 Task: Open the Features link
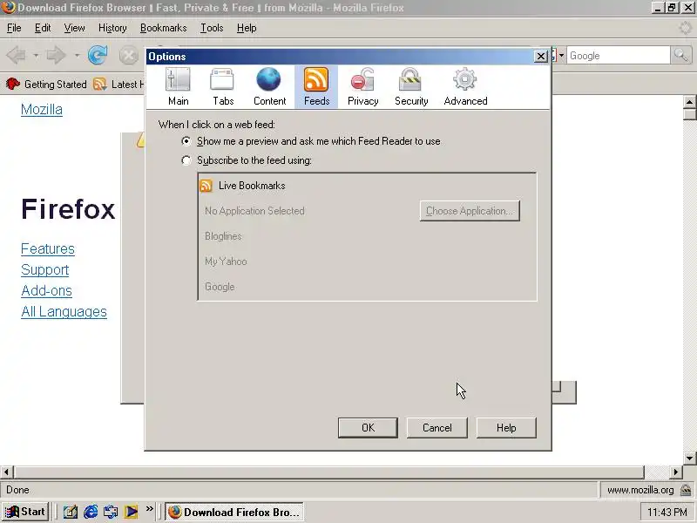48,248
